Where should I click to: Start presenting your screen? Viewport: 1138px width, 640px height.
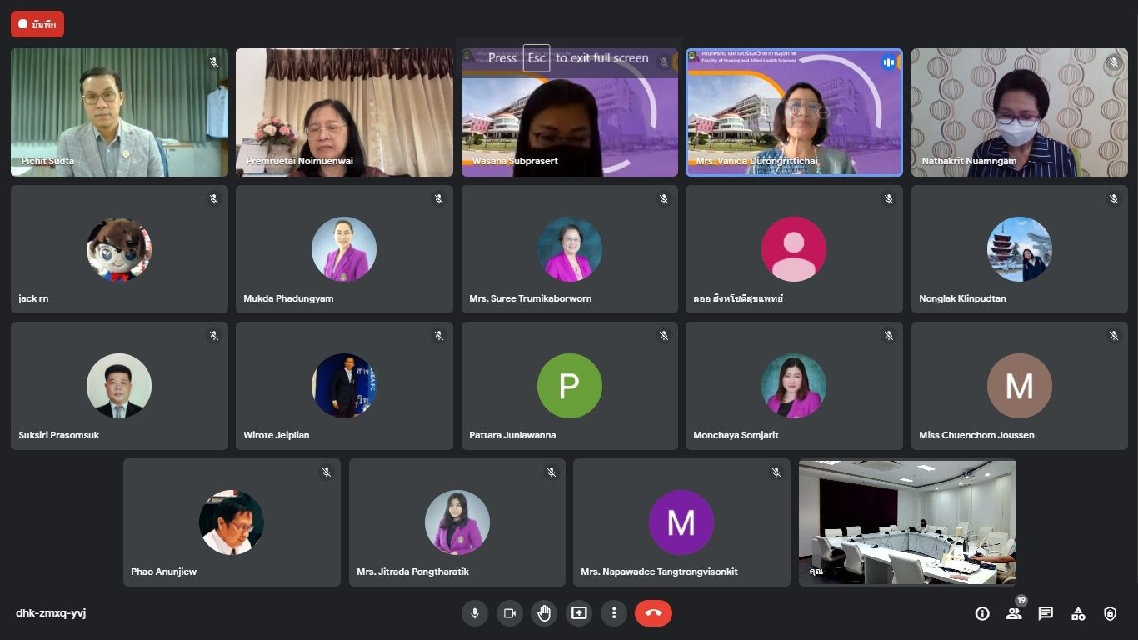click(x=579, y=613)
